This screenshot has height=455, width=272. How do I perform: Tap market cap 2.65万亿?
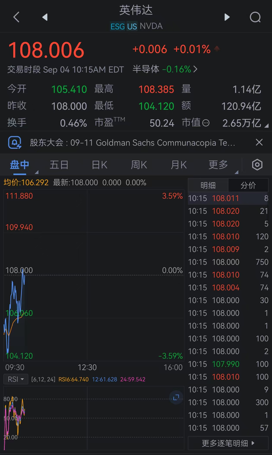pos(242,123)
